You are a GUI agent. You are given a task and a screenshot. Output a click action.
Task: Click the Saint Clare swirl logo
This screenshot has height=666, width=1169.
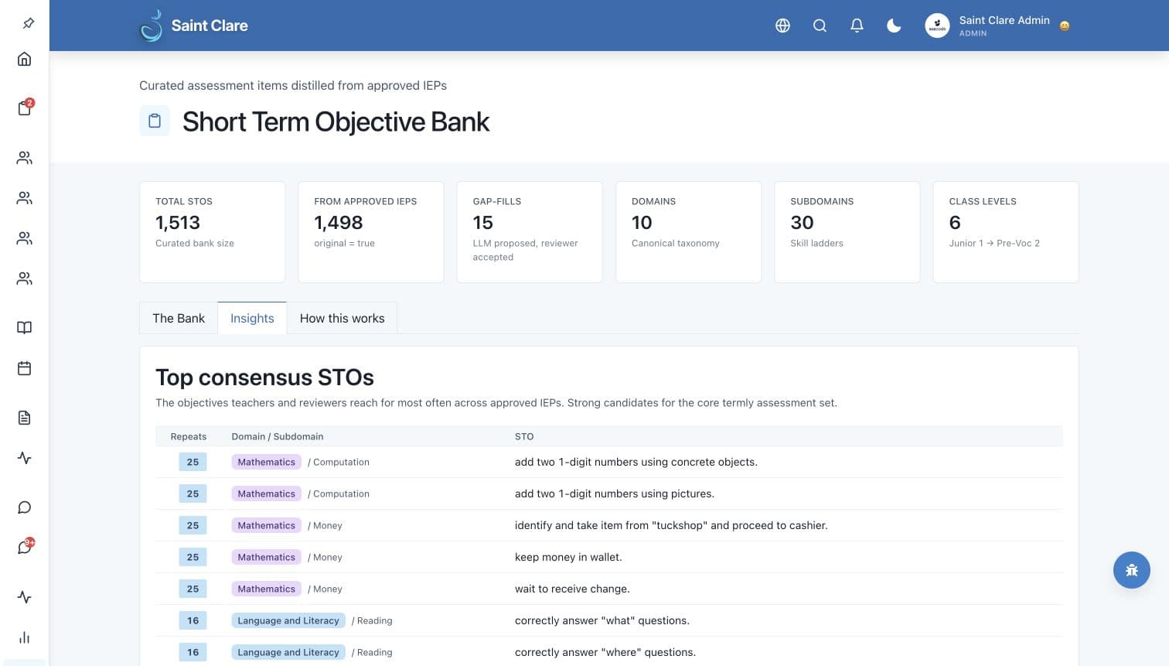pyautogui.click(x=152, y=26)
